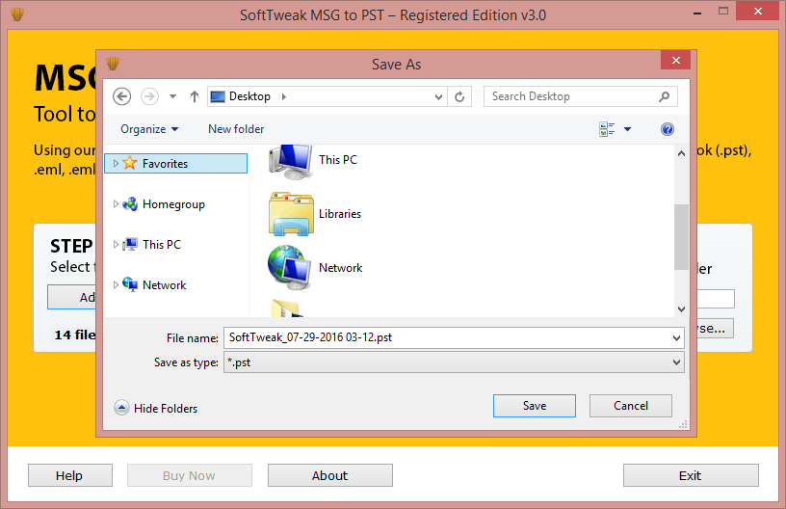
Task: Go up one folder level
Action: pos(195,96)
